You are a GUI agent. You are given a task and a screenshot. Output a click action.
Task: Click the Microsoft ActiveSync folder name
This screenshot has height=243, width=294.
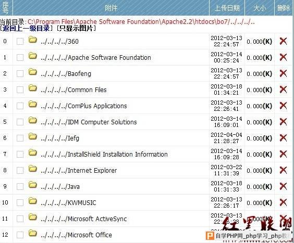(83, 219)
